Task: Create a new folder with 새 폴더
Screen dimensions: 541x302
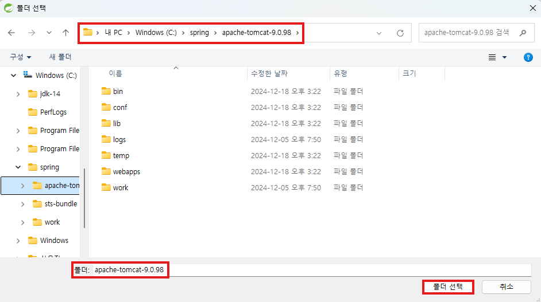Action: [x=60, y=57]
